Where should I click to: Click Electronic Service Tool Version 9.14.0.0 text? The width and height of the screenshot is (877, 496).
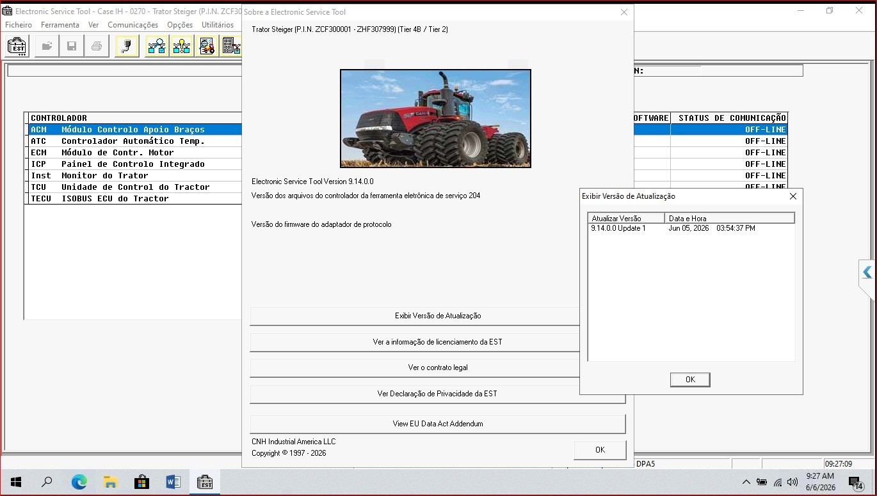click(312, 182)
